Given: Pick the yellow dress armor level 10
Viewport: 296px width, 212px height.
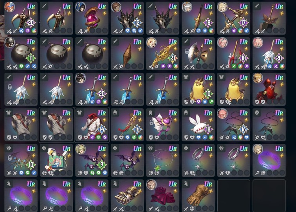Looking at the screenshot, I should pyautogui.click(x=198, y=90).
